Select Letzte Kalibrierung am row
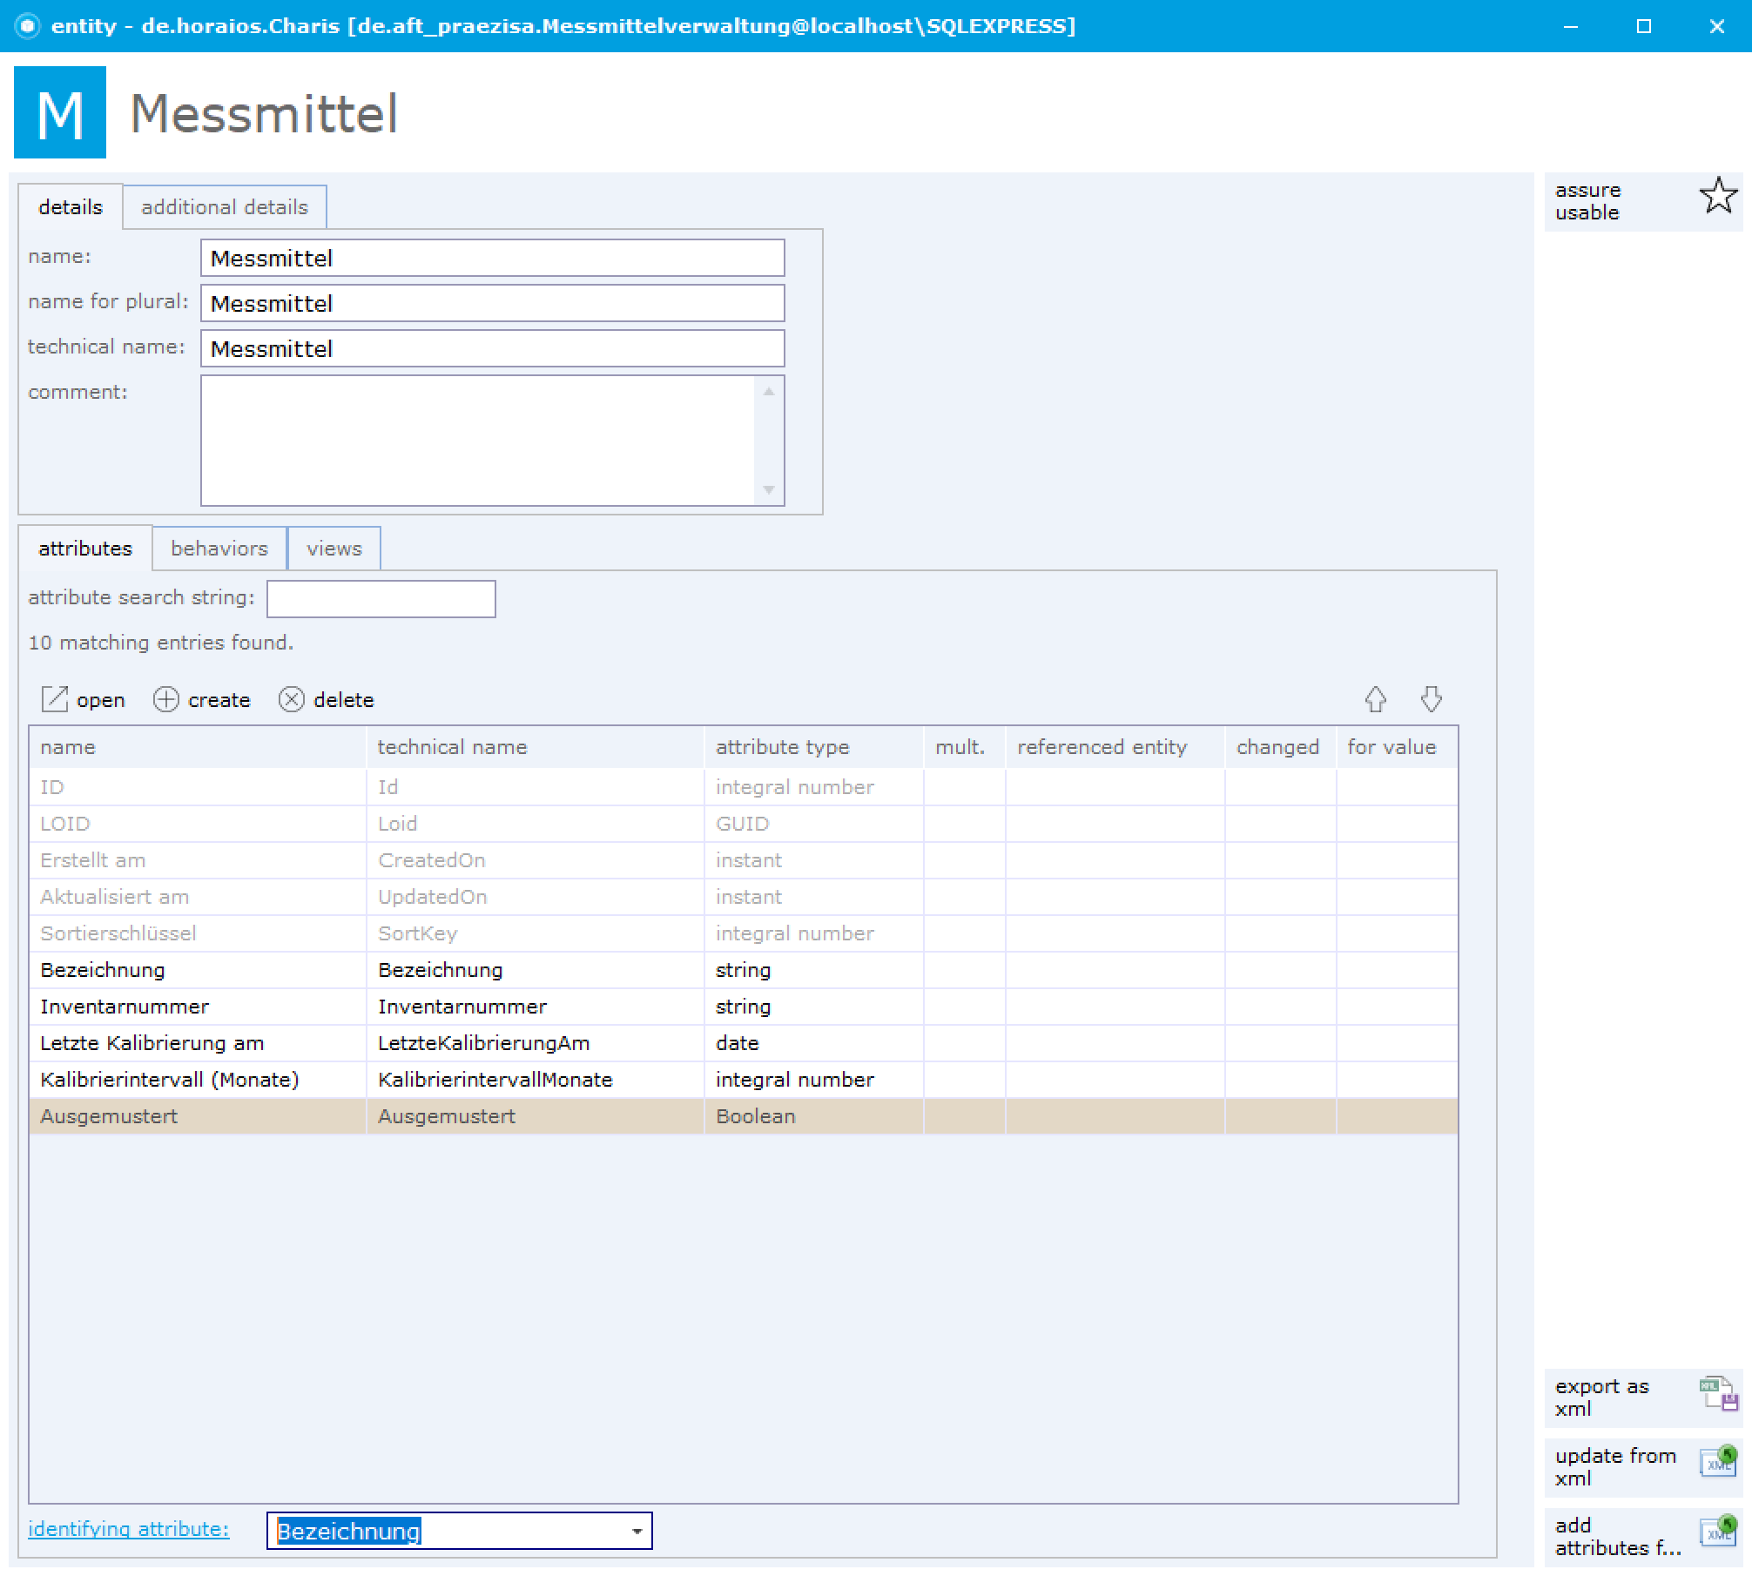 click(x=744, y=1043)
